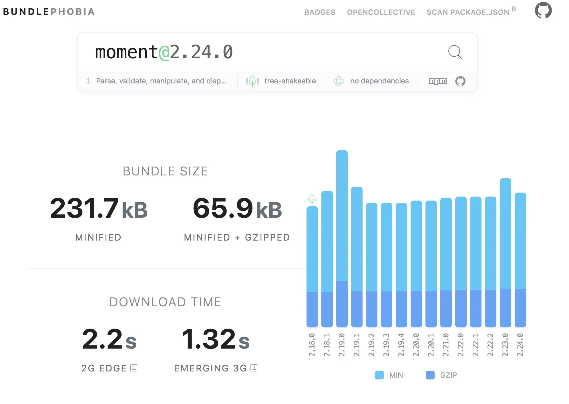Click the GZIP legend color swatch

[x=430, y=375]
